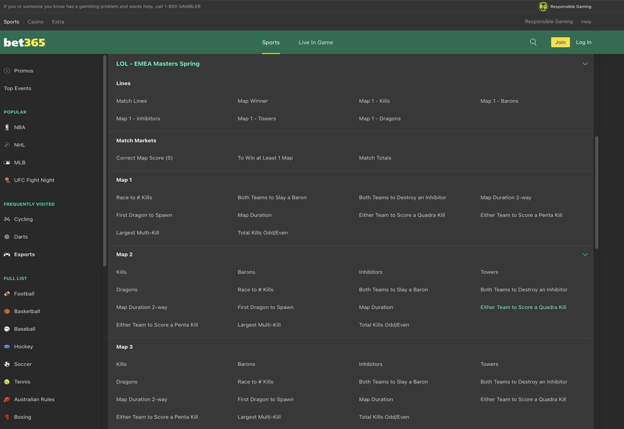
Task: Open Map 2 Towers market
Action: pyautogui.click(x=489, y=272)
